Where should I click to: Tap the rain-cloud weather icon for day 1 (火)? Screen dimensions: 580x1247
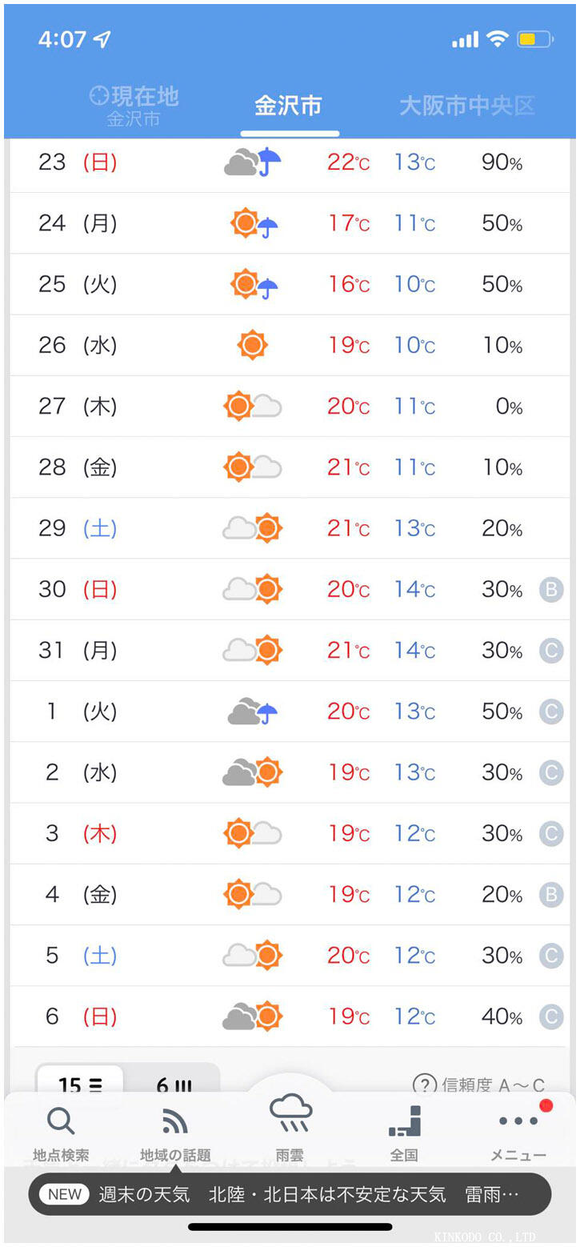pyautogui.click(x=253, y=712)
